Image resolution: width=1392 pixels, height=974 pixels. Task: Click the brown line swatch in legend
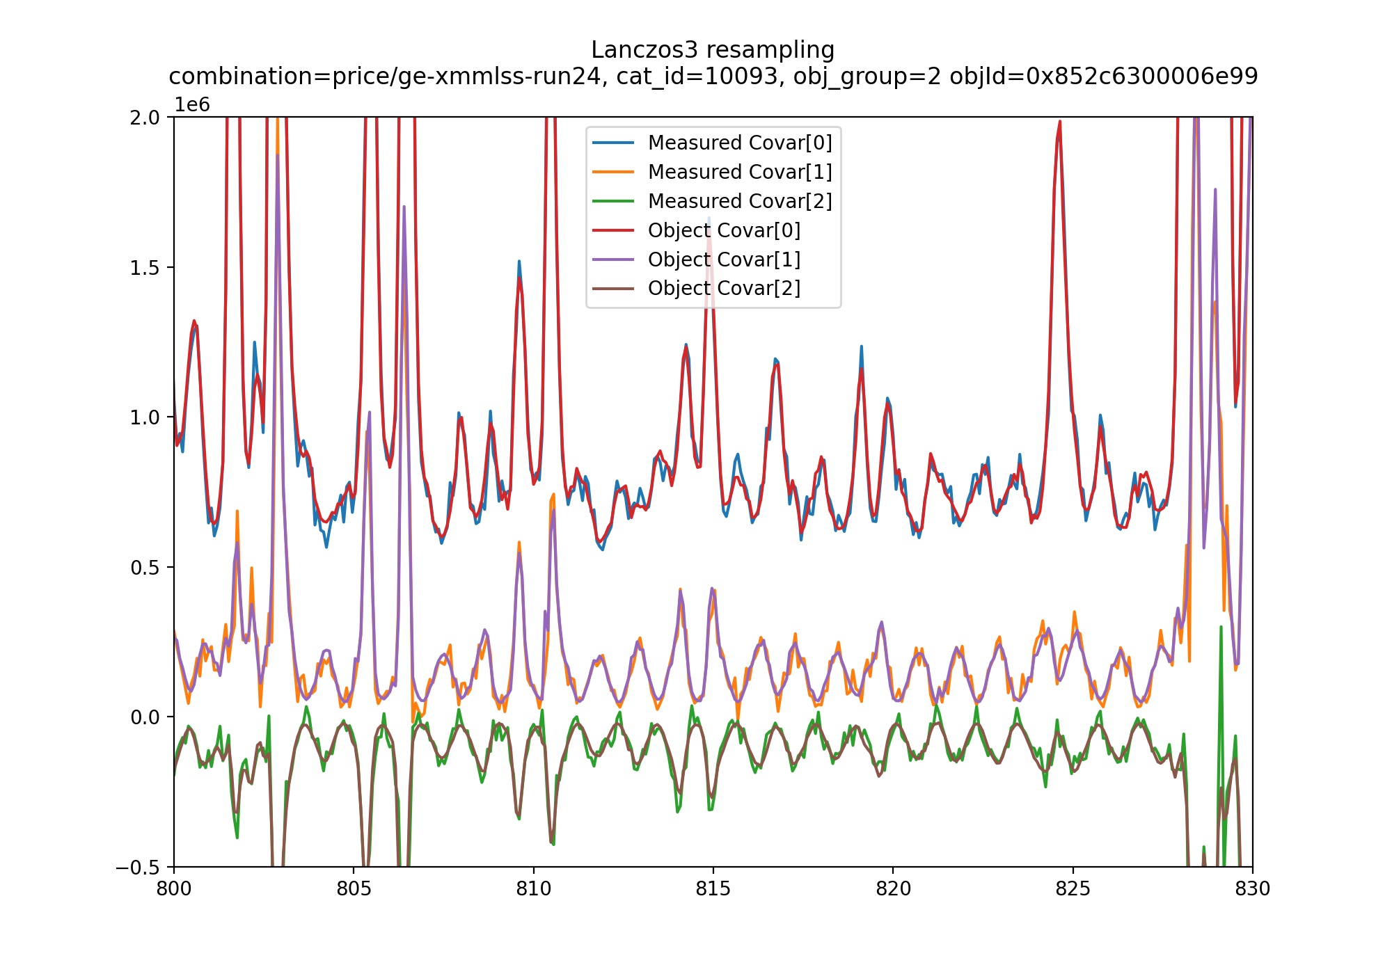[613, 288]
